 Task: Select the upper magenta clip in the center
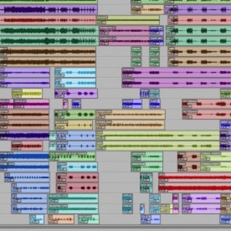pos(124,30)
